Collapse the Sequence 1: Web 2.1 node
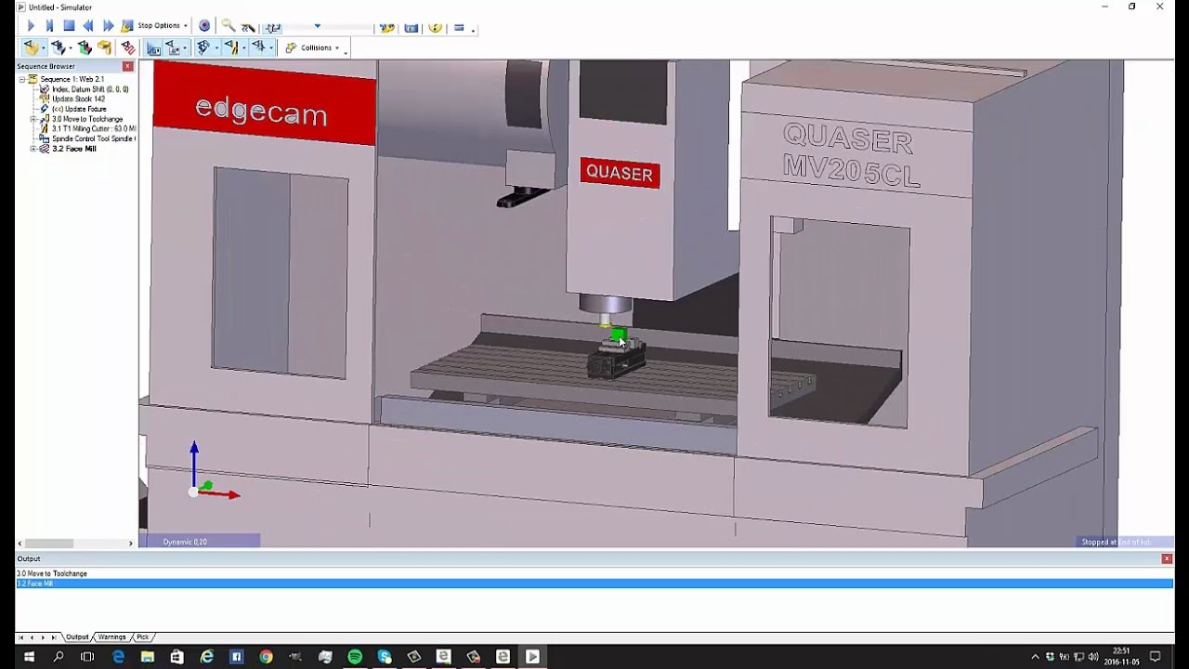 tap(21, 79)
